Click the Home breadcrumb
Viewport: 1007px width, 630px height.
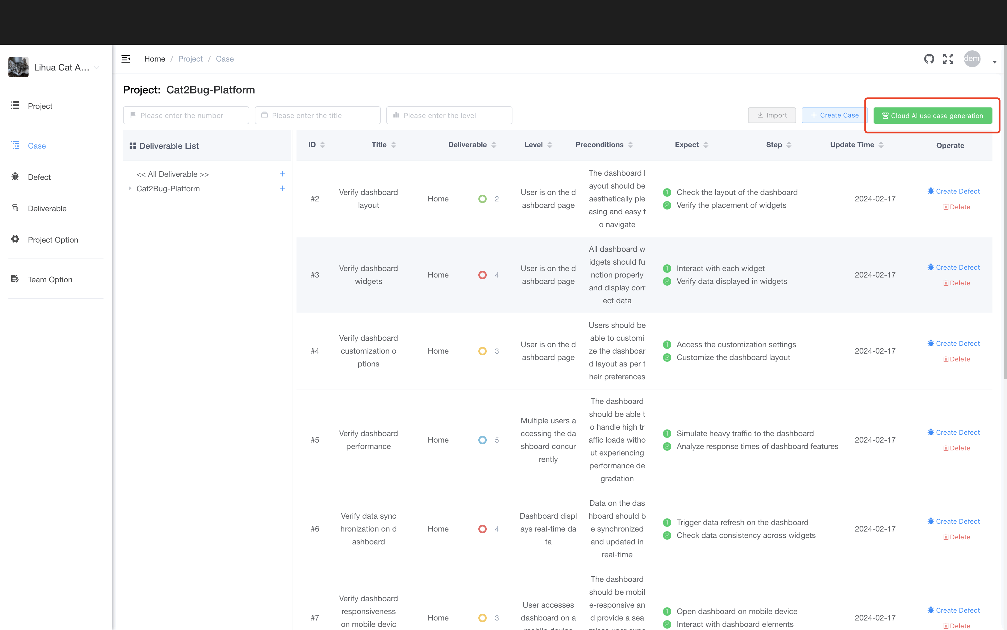coord(155,59)
